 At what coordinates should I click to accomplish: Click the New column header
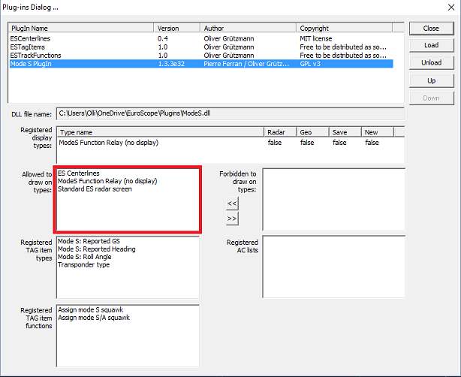pyautogui.click(x=378, y=132)
